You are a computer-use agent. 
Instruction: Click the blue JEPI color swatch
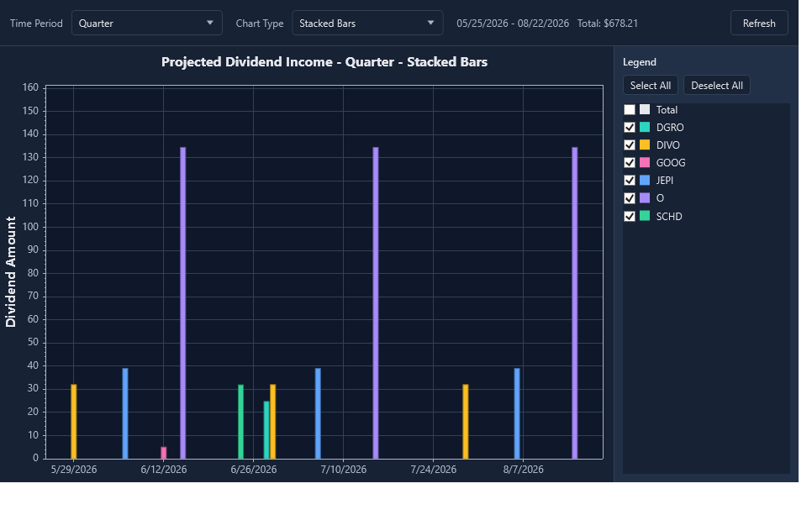[645, 180]
